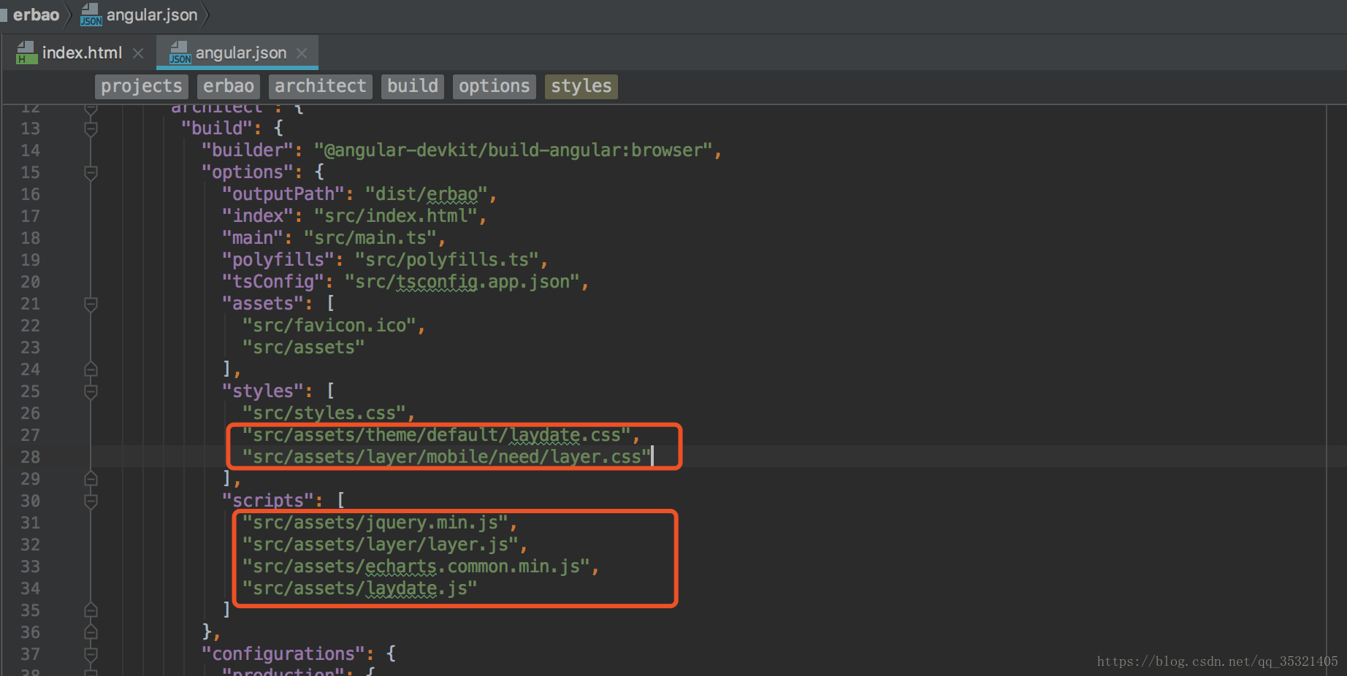Click the JSON file icon in angular.json tab
The width and height of the screenshot is (1347, 676).
[180, 53]
